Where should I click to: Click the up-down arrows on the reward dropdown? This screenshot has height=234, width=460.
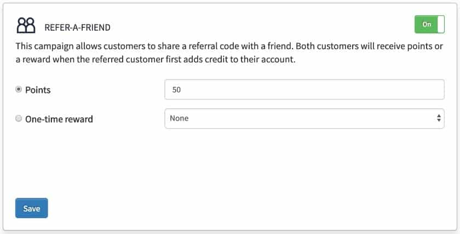tap(439, 118)
